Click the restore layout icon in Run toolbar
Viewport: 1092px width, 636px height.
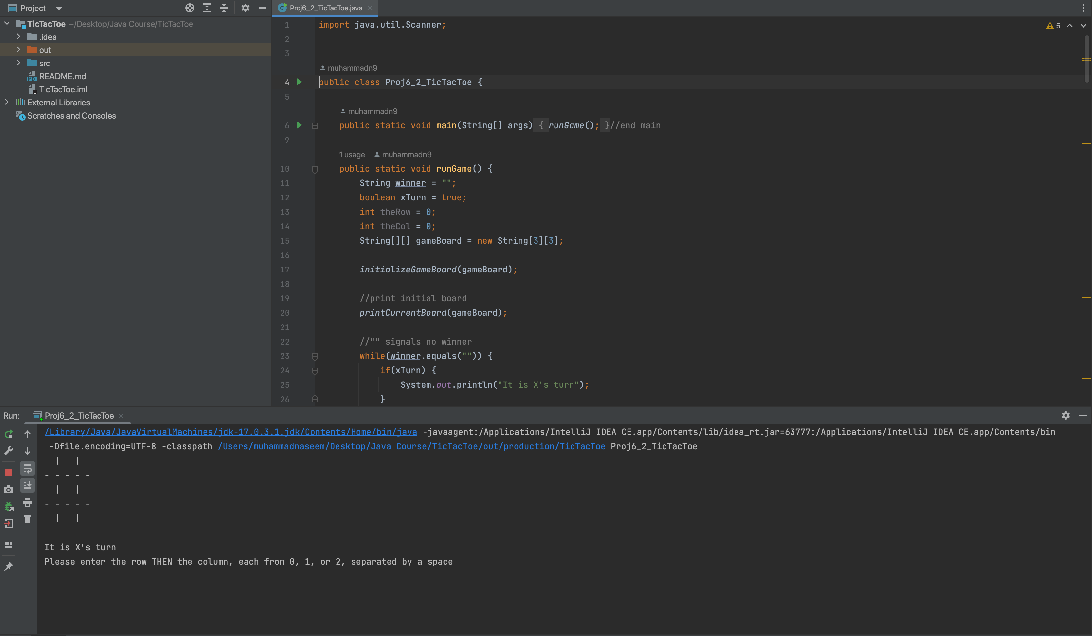8,545
